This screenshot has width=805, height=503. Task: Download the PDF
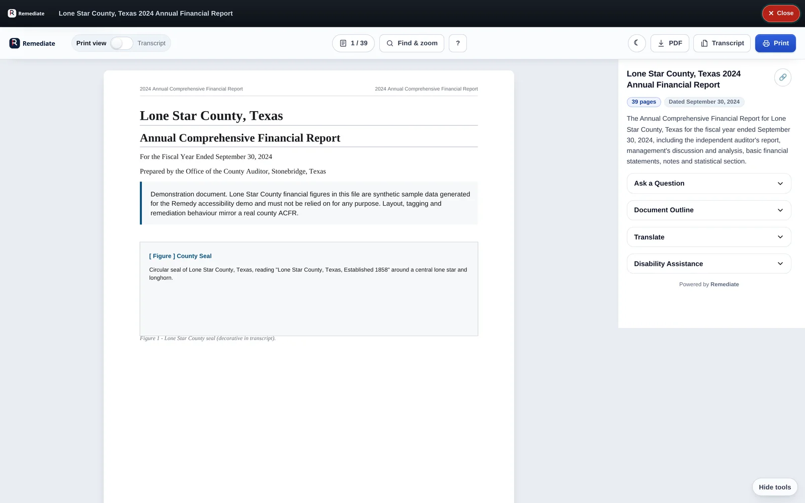tap(670, 43)
